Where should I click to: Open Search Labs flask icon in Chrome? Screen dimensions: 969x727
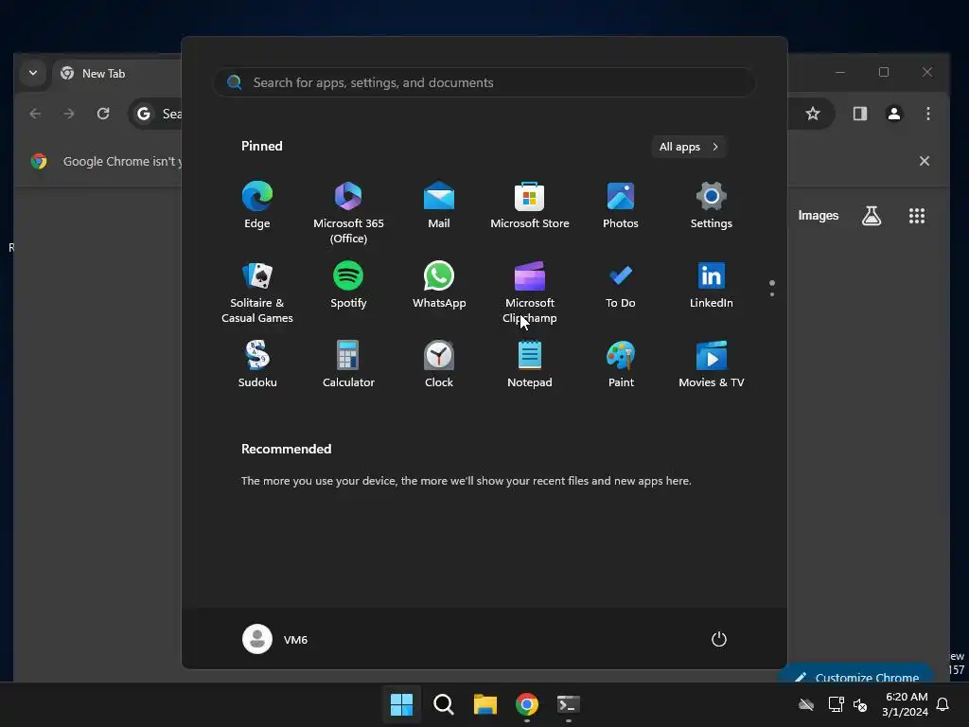pyautogui.click(x=872, y=216)
